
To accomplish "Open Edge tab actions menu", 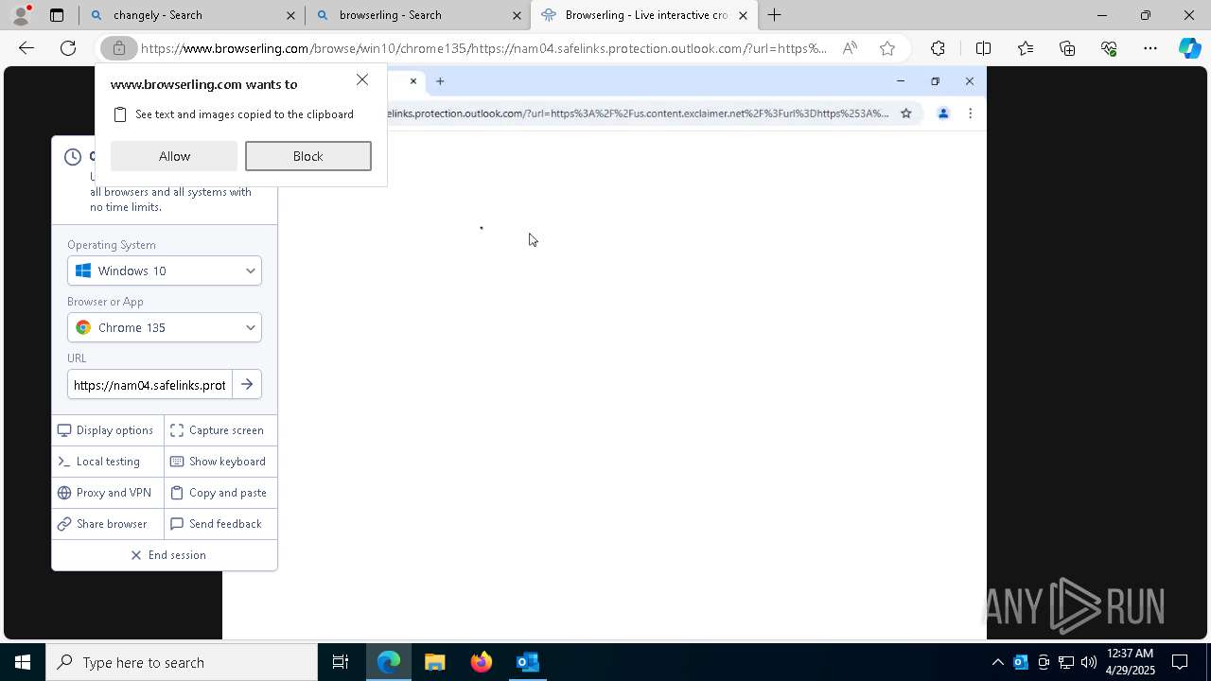I will click(57, 15).
